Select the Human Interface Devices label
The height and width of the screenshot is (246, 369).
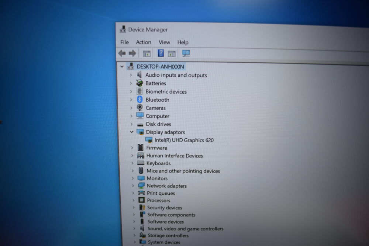[x=175, y=155]
